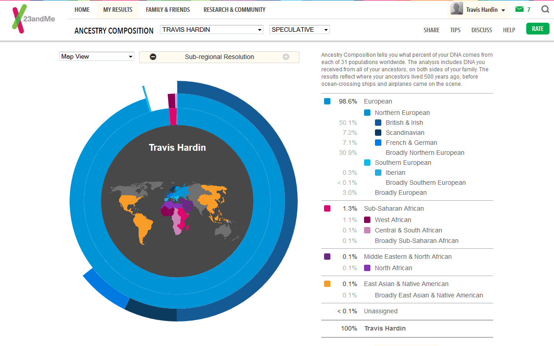
Task: Click the Sub-Saharan African color swatch
Action: coord(327,208)
